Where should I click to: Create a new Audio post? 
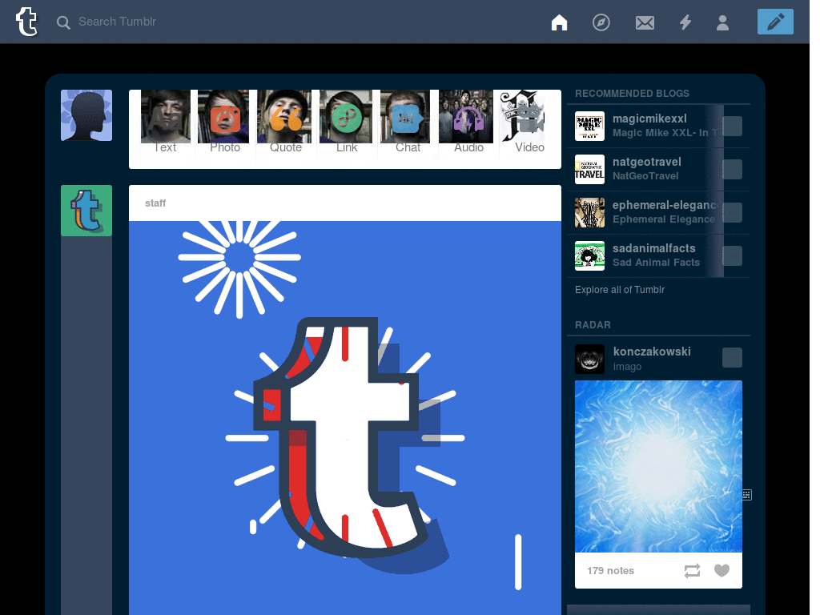pos(468,122)
